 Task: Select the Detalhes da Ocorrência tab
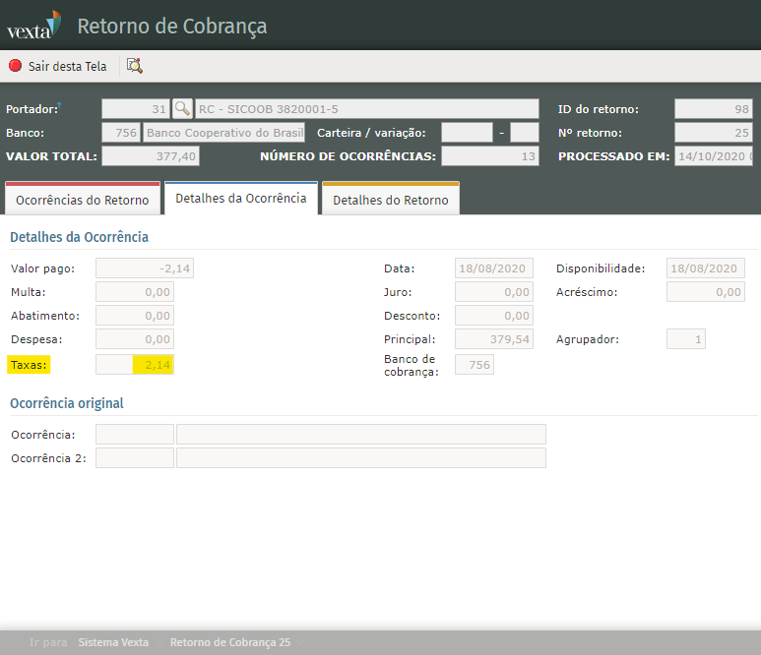(241, 199)
